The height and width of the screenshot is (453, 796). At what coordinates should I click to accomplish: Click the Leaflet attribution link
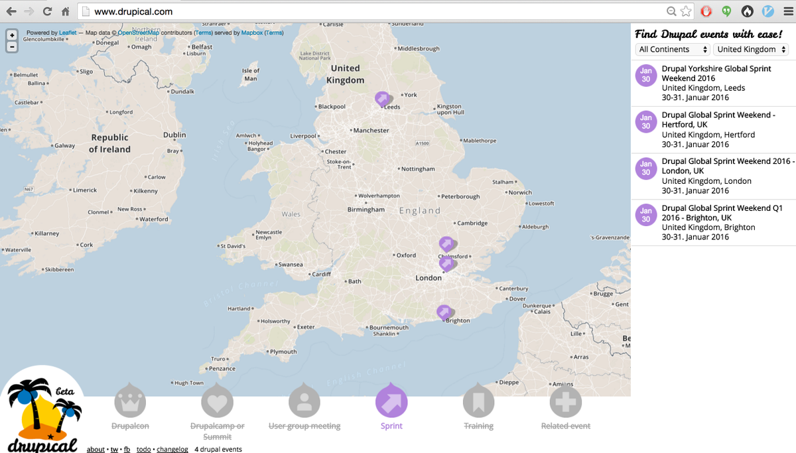point(68,32)
